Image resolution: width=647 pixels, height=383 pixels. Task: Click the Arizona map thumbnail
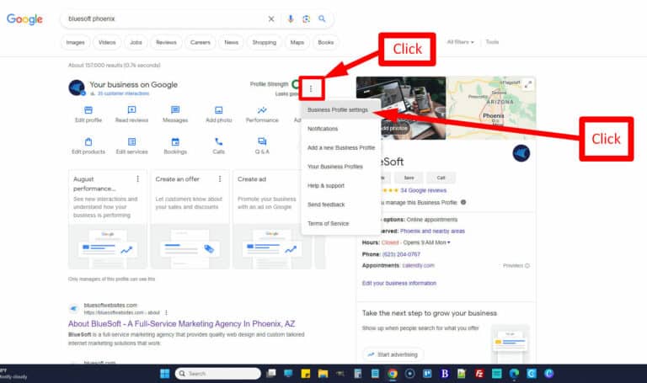pyautogui.click(x=491, y=108)
